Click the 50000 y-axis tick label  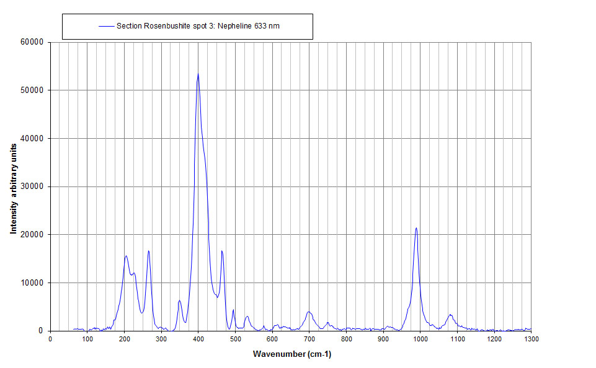31,90
